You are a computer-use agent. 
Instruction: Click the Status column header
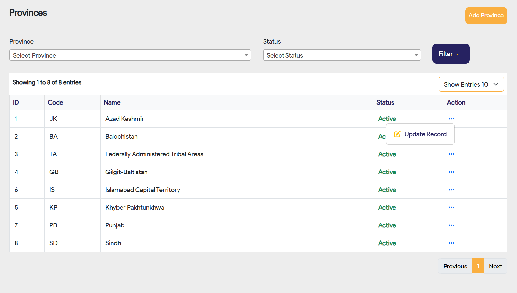[385, 102]
